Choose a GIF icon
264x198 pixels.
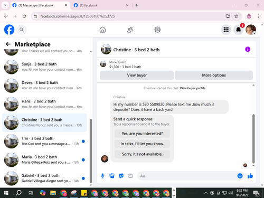click(x=130, y=176)
